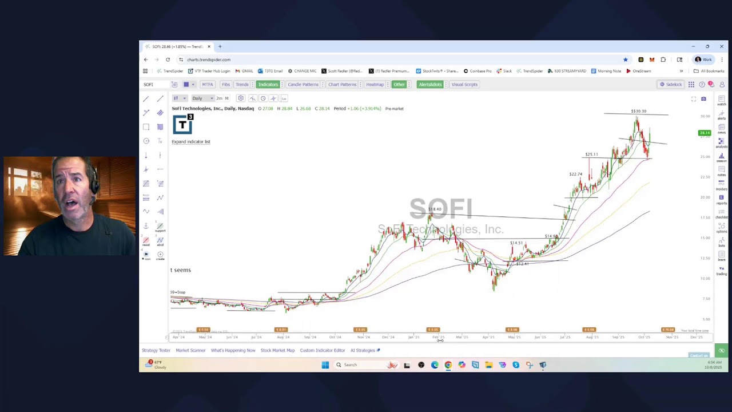Select the filled purple rectangle tool
The height and width of the screenshot is (412, 732).
(160, 127)
